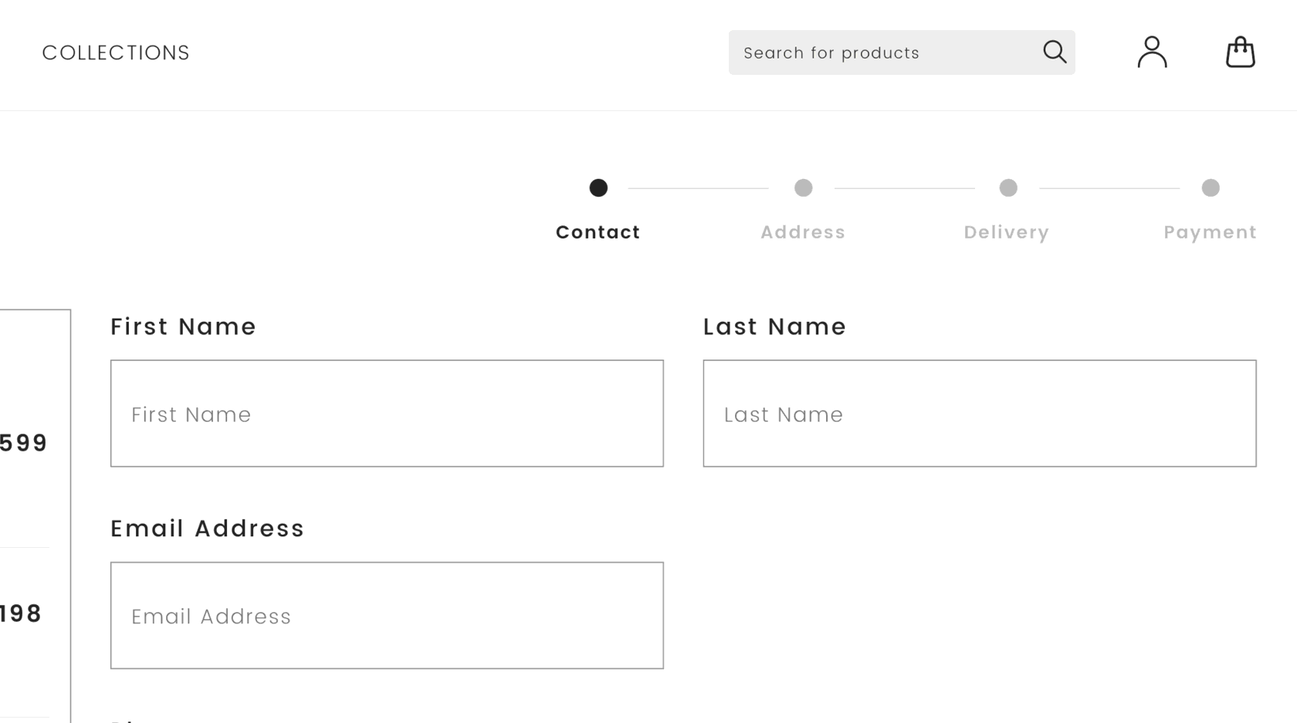Click into the First Name input box
The image size is (1297, 723).
(x=387, y=414)
